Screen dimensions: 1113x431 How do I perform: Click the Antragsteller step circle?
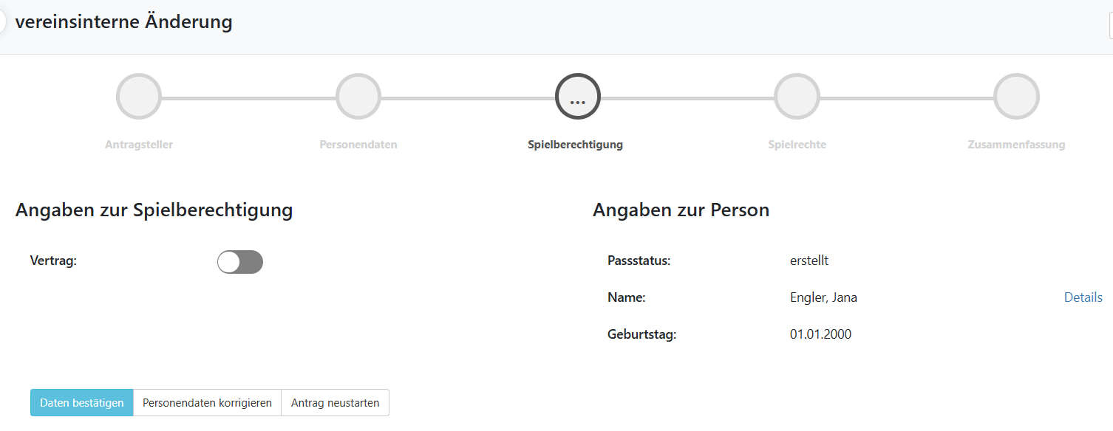(139, 97)
